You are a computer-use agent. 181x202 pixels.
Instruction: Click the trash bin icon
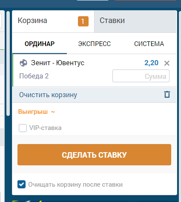pyautogui.click(x=167, y=95)
